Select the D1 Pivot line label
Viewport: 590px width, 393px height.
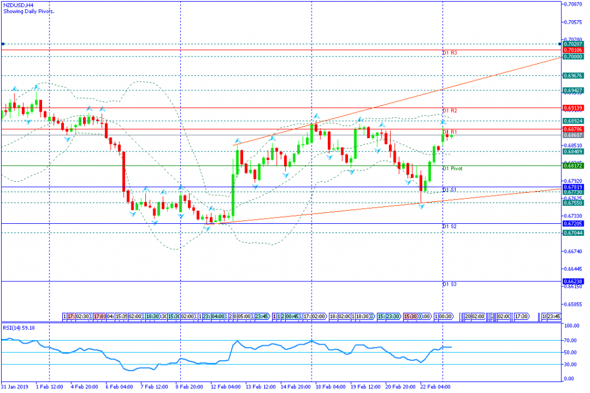click(x=452, y=169)
